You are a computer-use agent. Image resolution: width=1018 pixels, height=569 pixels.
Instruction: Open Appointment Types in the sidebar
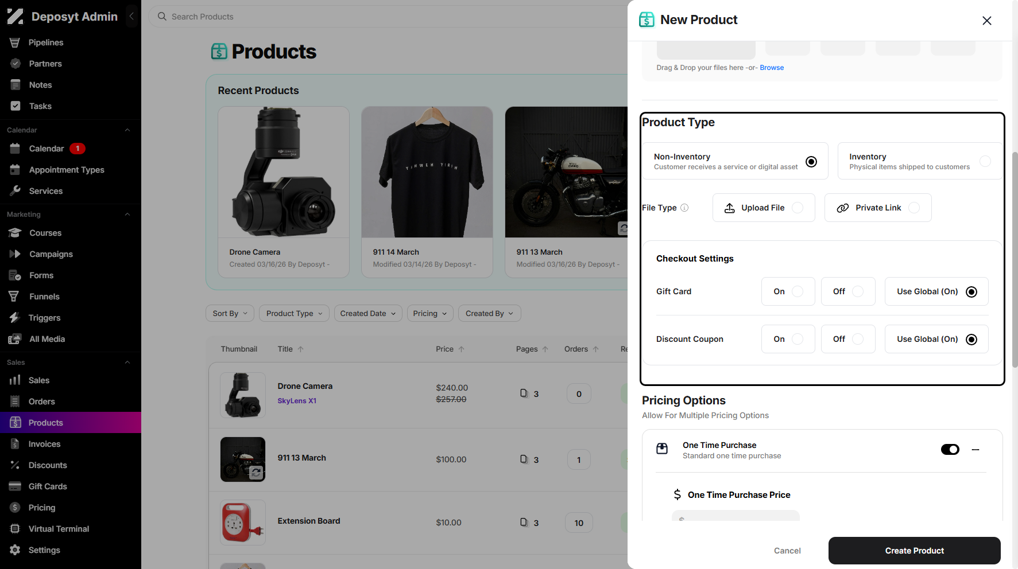click(x=71, y=170)
